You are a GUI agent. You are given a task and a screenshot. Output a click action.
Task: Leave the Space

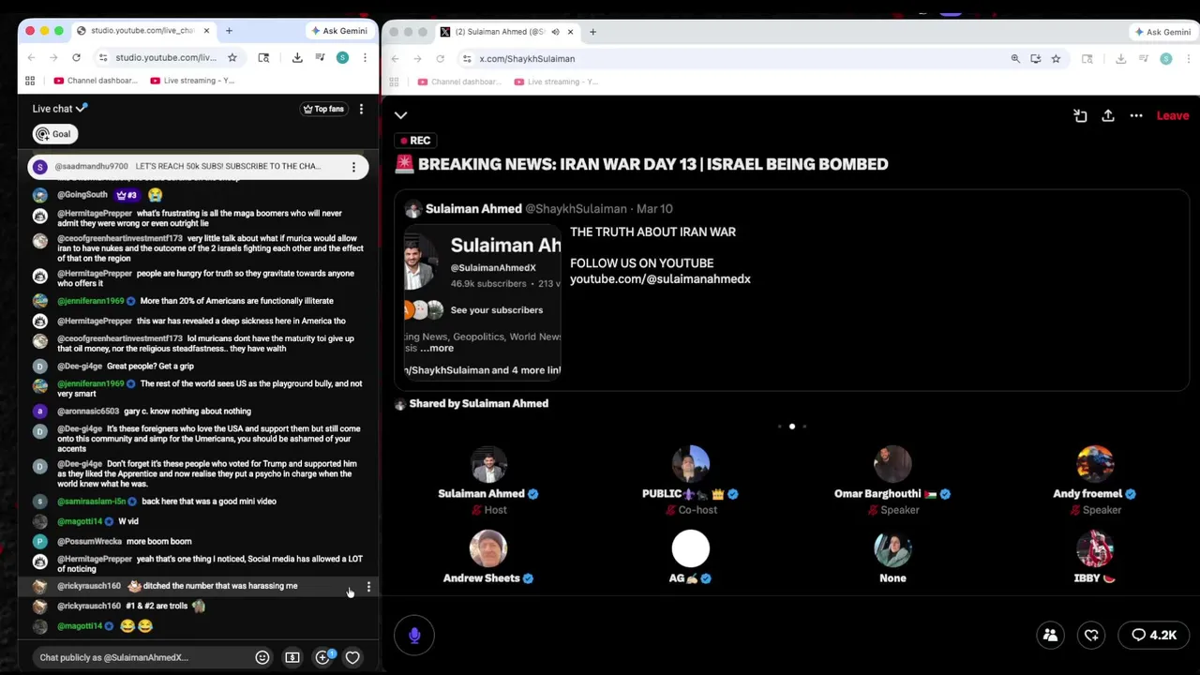click(1173, 115)
